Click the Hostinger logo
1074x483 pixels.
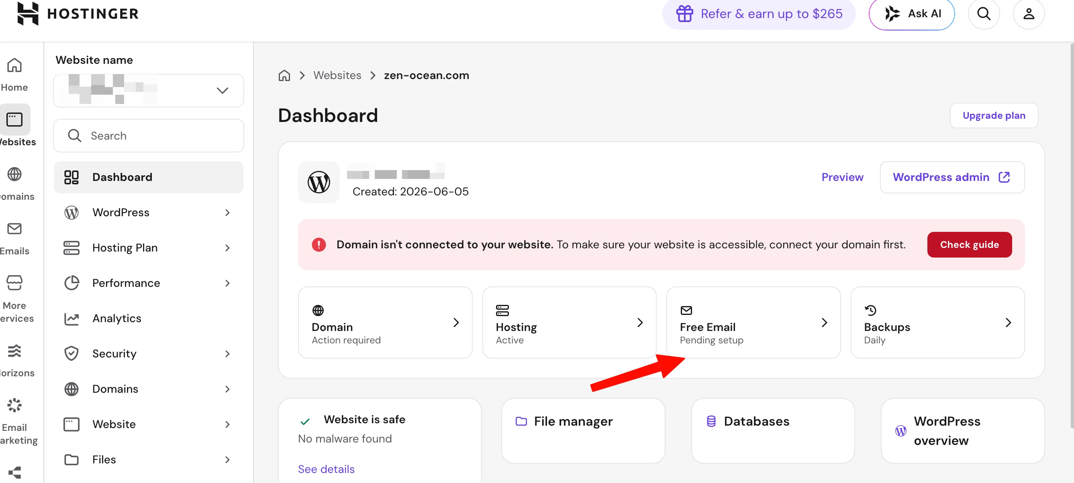[x=78, y=13]
